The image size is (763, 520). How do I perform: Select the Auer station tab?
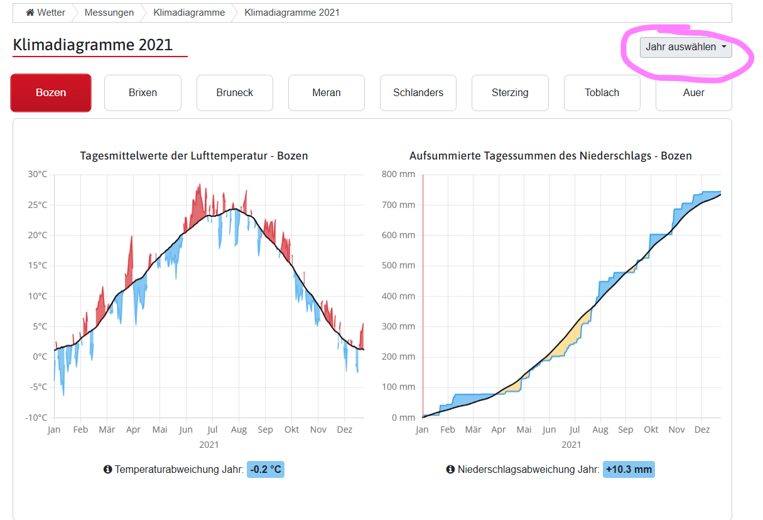point(694,93)
